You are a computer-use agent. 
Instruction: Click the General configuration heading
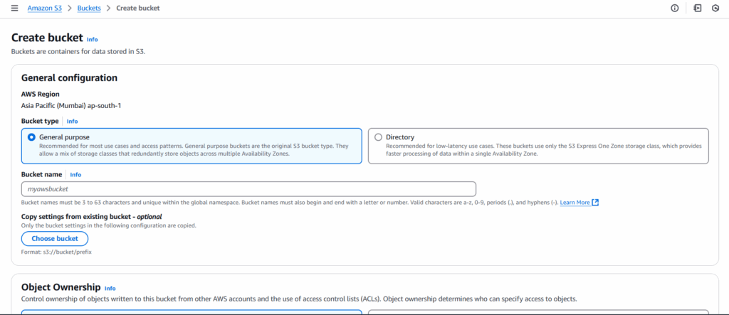[x=69, y=78]
